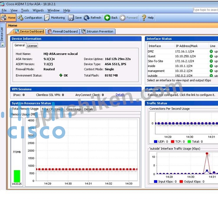Select the inside interface row
The image size is (218, 204).
tap(183, 66)
